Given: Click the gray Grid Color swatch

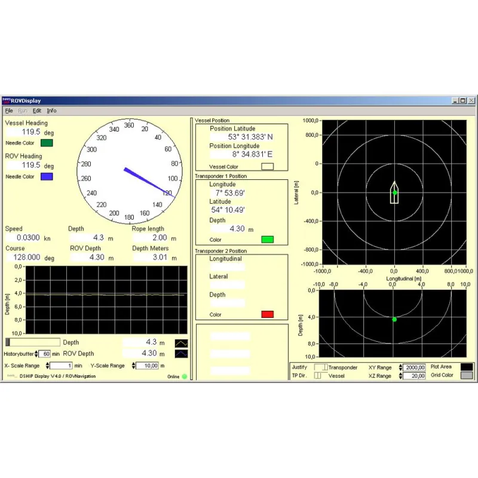Looking at the screenshot, I should click(x=467, y=375).
